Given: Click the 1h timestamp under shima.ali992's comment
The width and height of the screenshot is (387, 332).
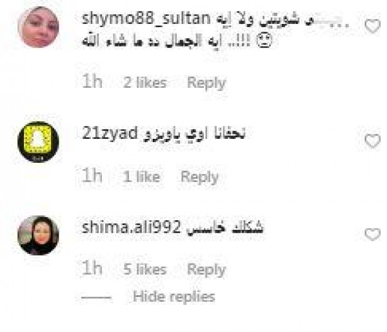Looking at the screenshot, I should [x=92, y=268].
